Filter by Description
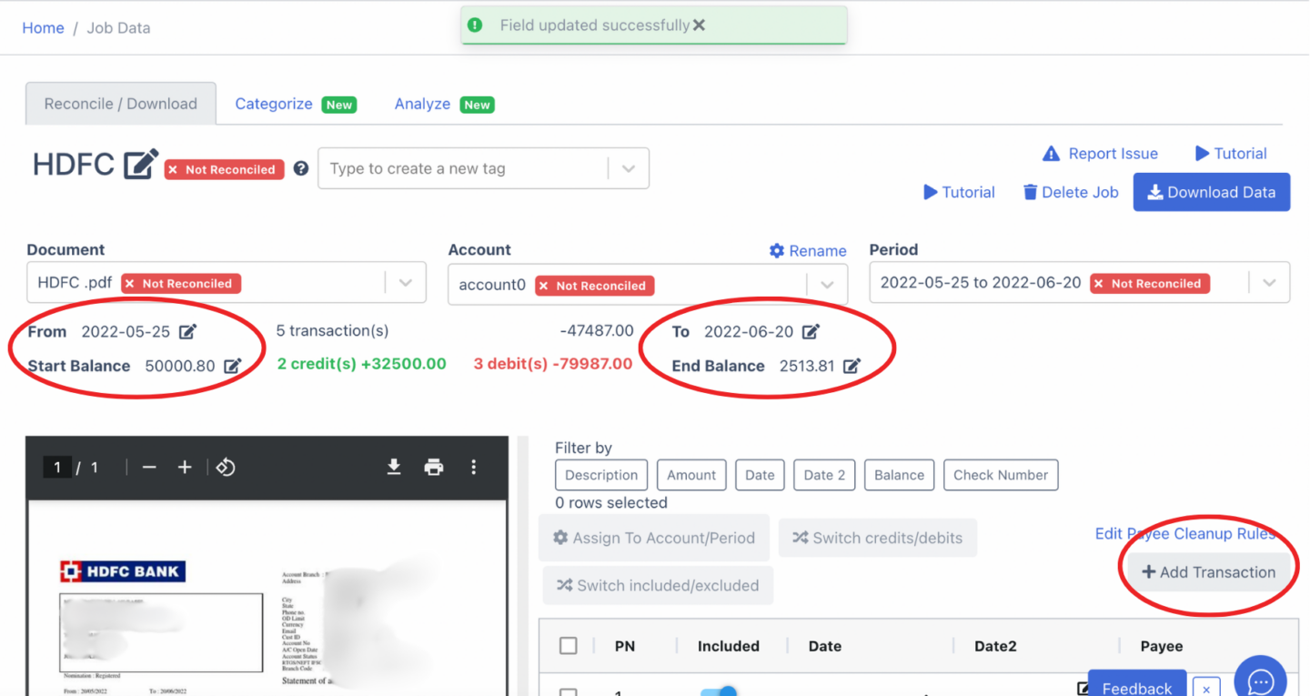 coord(601,475)
